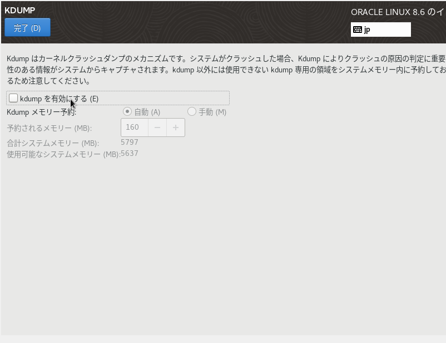Open the jp keyboard layout indicator
This screenshot has width=446, height=343.
point(380,30)
